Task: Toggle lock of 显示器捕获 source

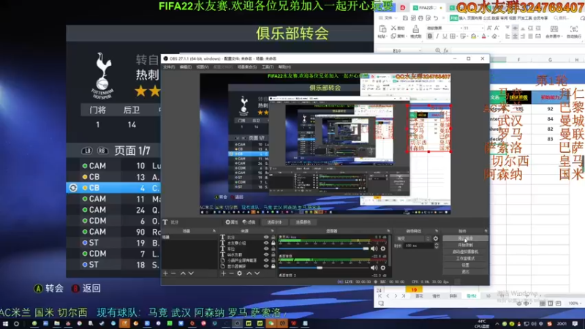Action: point(273,266)
